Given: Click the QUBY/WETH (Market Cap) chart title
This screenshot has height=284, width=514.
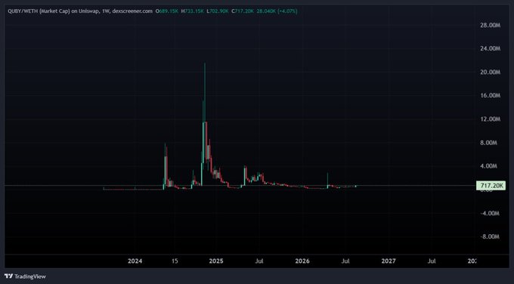Looking at the screenshot, I should (80, 11).
